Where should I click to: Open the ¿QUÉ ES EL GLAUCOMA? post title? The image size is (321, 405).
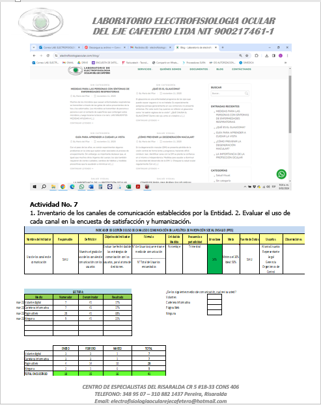166,89
